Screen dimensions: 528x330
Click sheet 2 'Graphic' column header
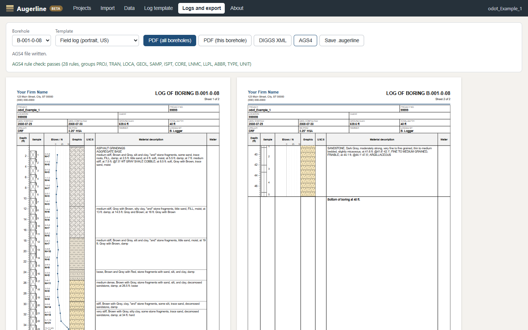point(308,140)
